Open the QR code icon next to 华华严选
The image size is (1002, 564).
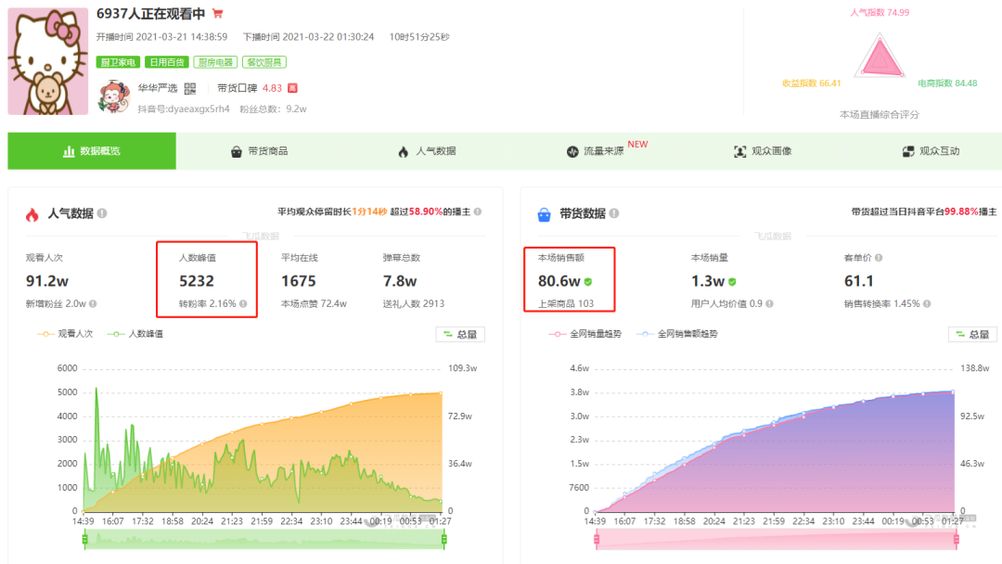click(x=190, y=88)
